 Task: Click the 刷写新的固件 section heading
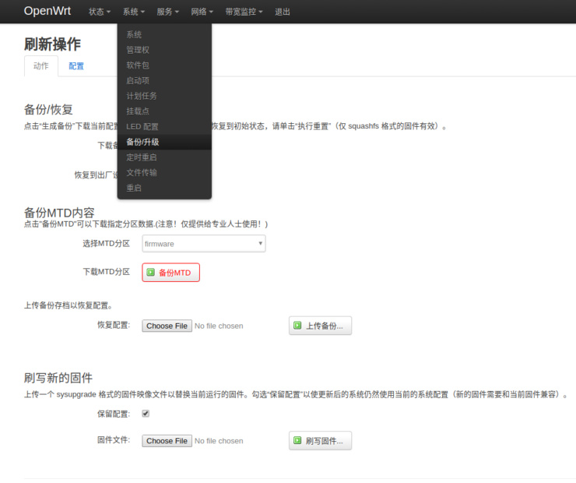pyautogui.click(x=58, y=378)
